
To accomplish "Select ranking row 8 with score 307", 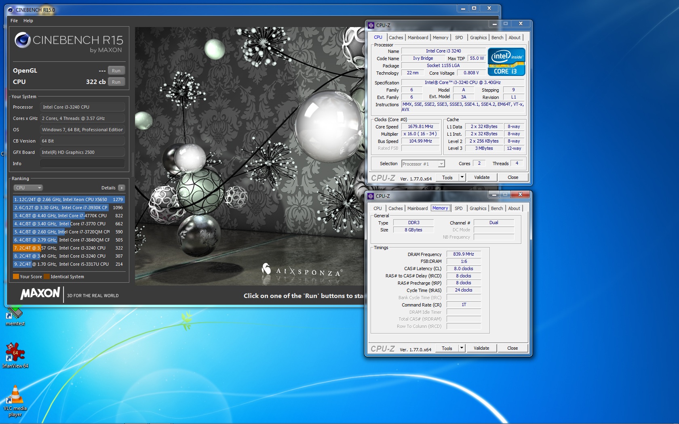I will 69,256.
